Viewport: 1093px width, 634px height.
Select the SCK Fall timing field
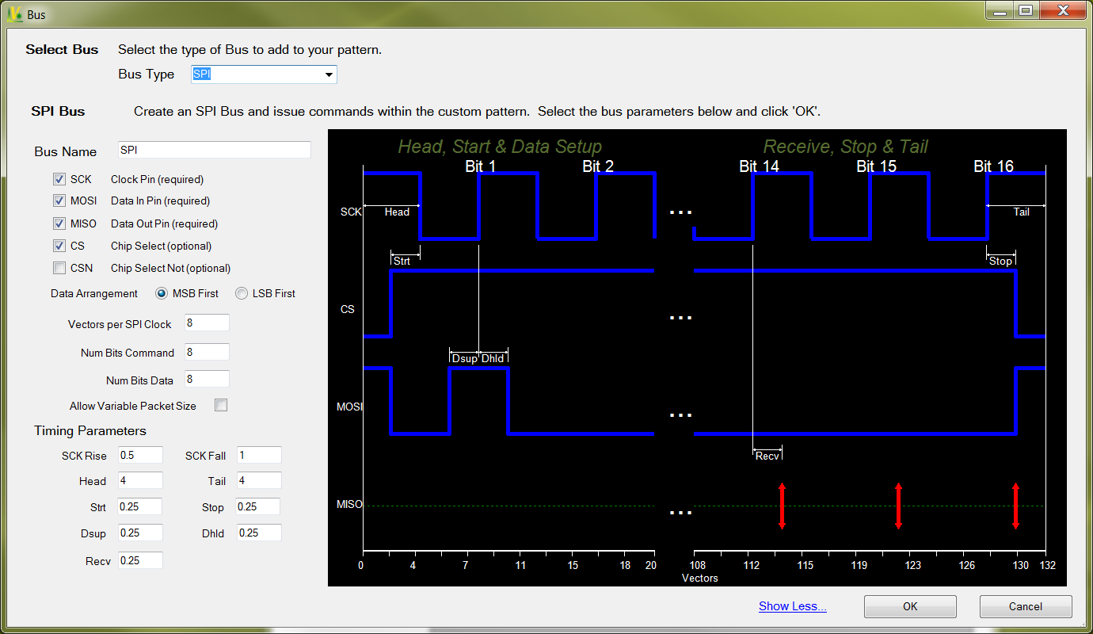coord(258,456)
